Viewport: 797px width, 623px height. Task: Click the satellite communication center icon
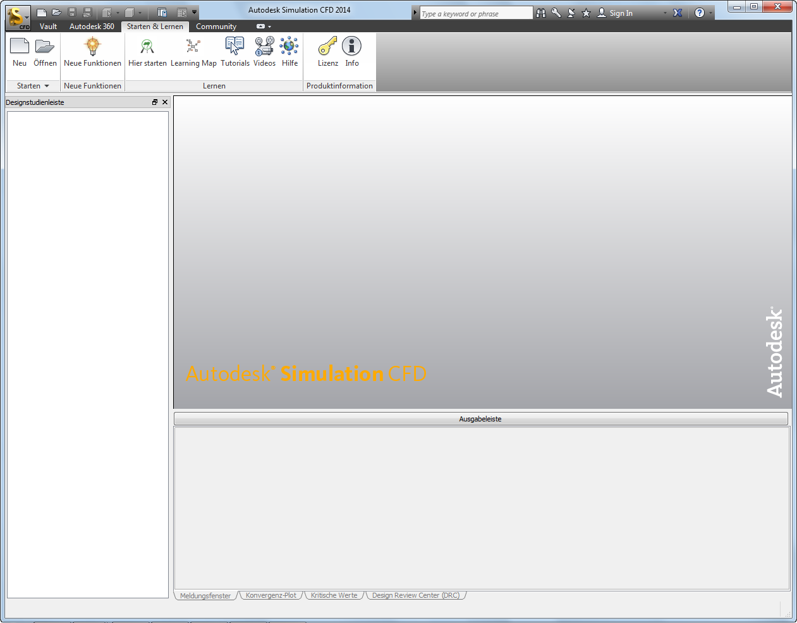pos(571,13)
